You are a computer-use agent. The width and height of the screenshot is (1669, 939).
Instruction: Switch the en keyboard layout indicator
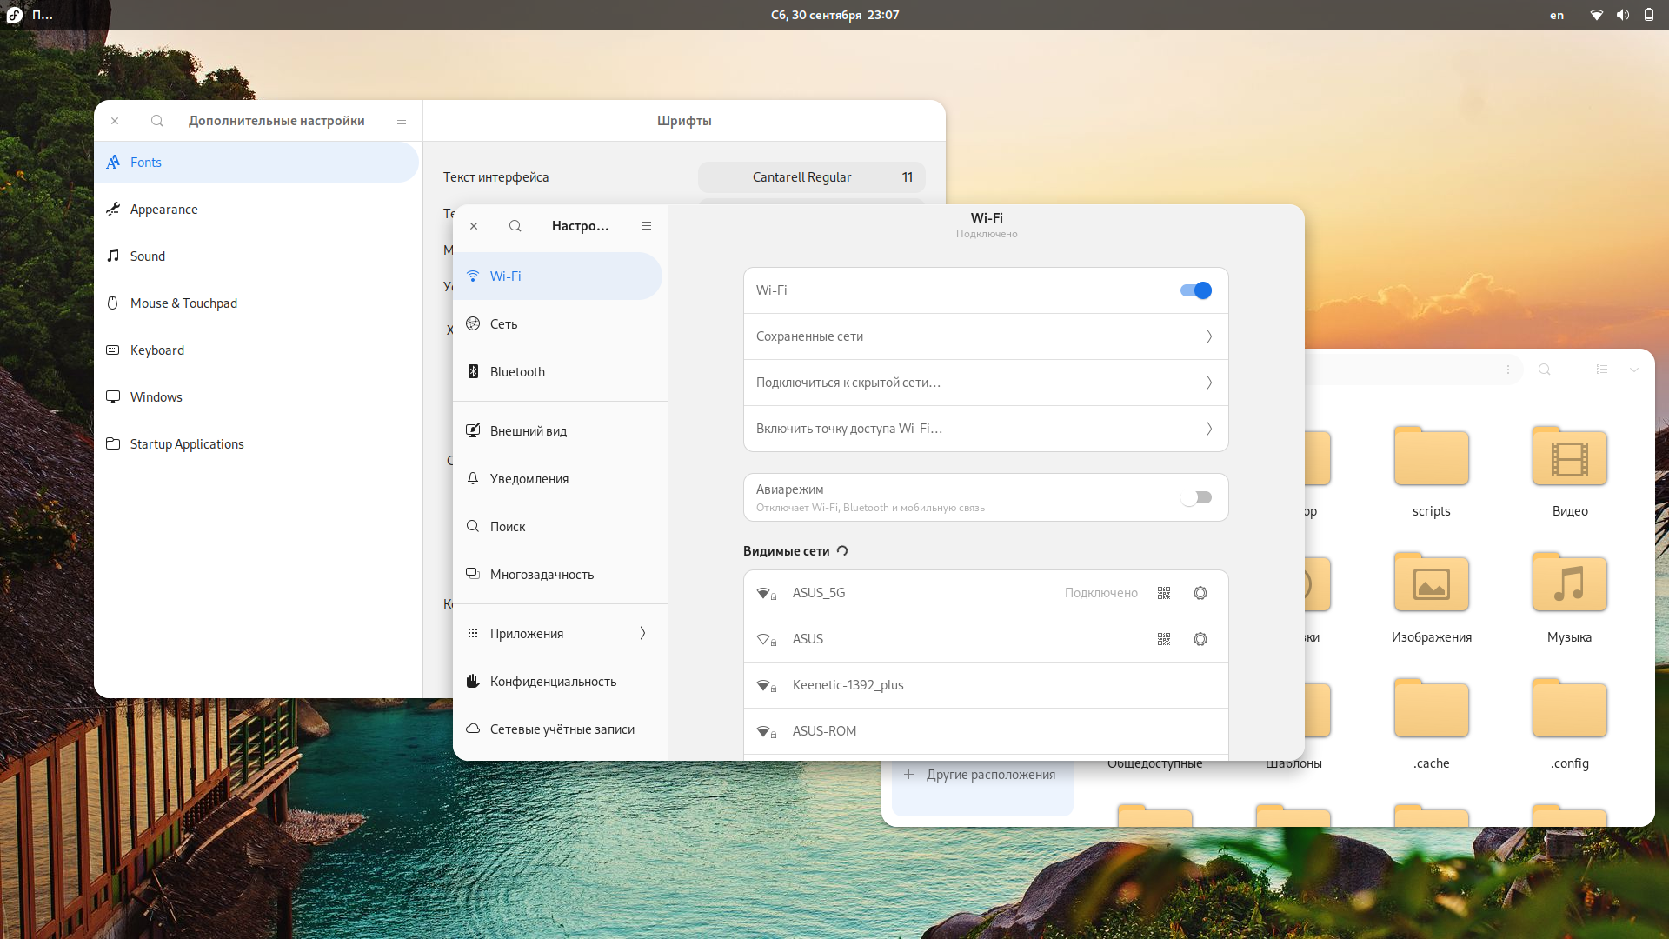click(x=1557, y=15)
